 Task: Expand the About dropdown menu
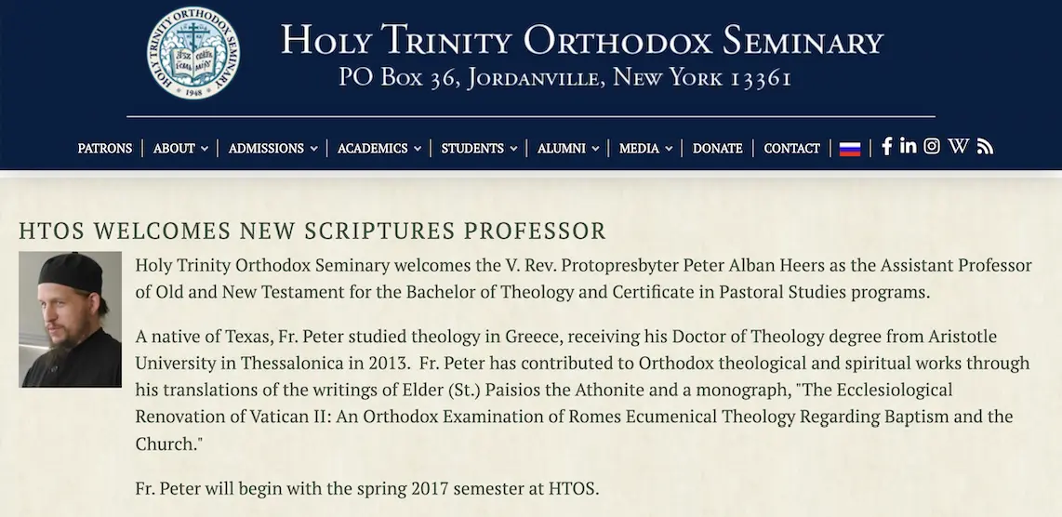pos(179,149)
